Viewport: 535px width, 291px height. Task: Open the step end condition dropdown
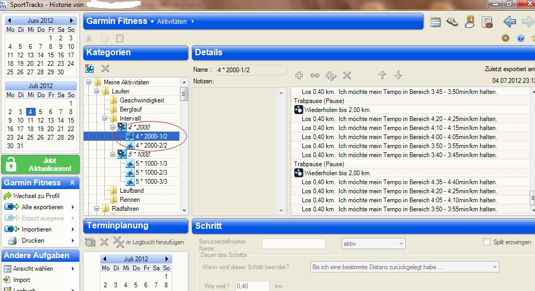point(404,267)
